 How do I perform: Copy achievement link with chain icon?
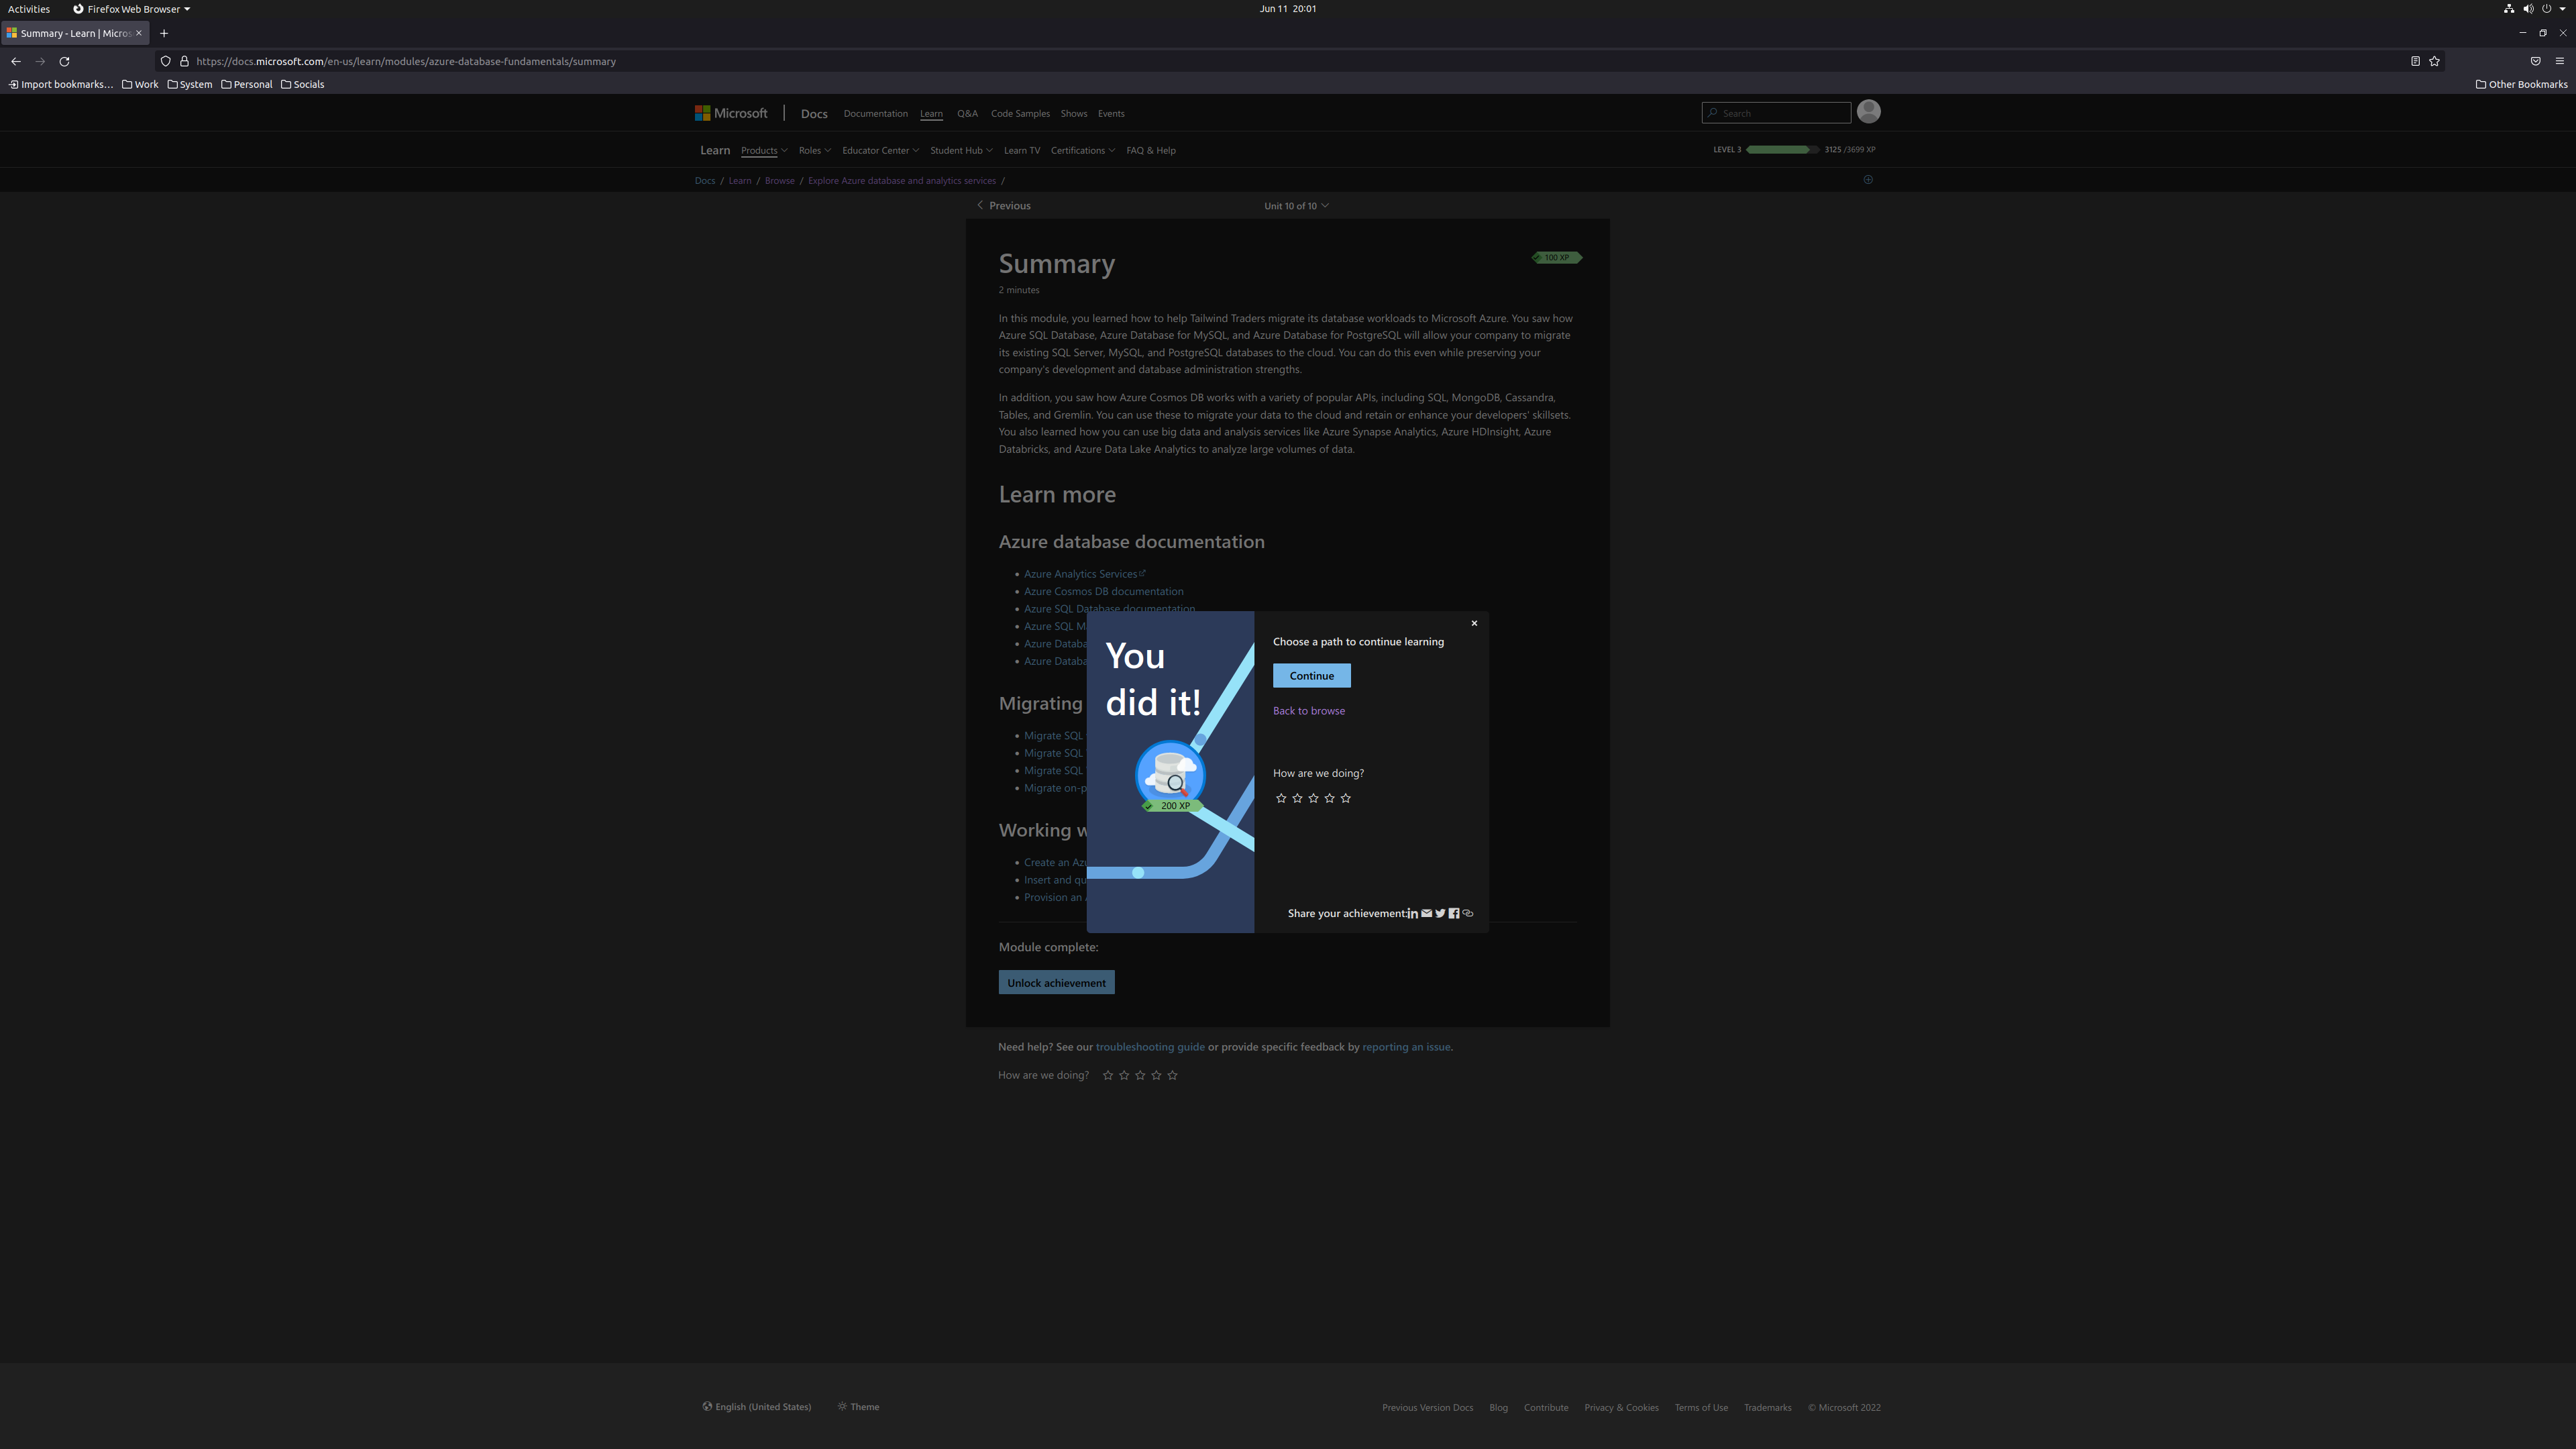(1468, 913)
